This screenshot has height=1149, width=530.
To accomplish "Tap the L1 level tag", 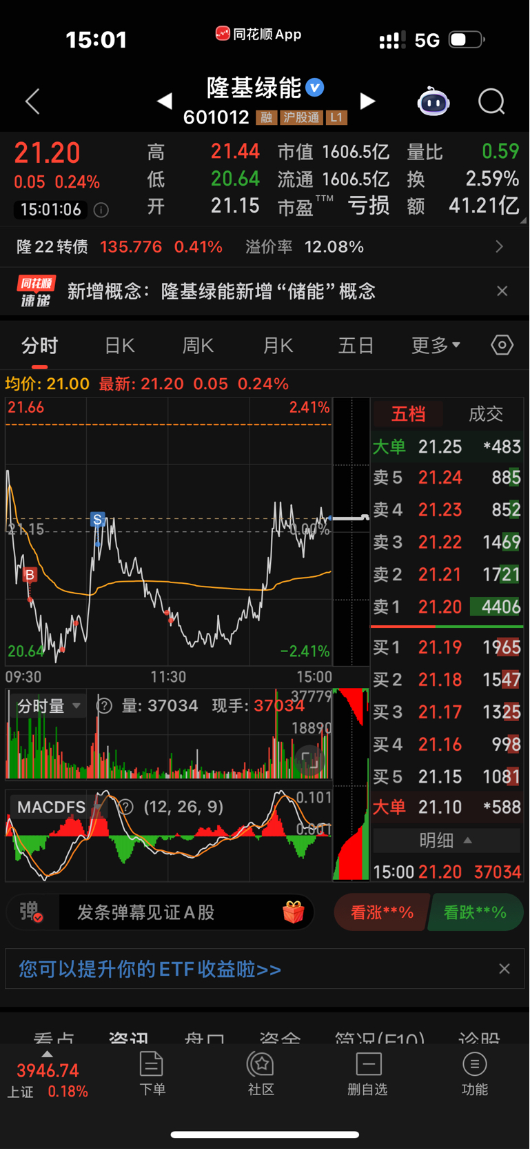I will pyautogui.click(x=336, y=118).
